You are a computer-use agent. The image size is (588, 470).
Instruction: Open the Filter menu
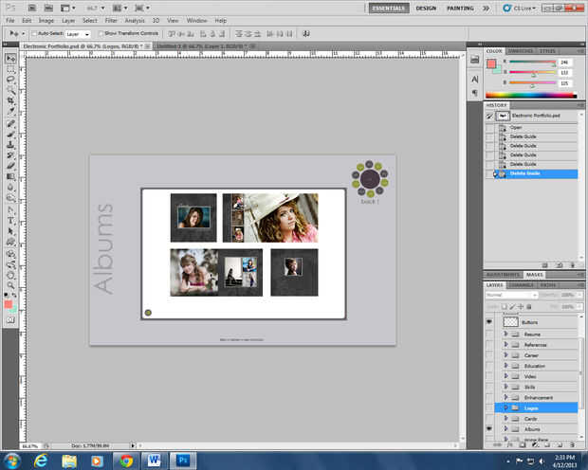tap(112, 19)
